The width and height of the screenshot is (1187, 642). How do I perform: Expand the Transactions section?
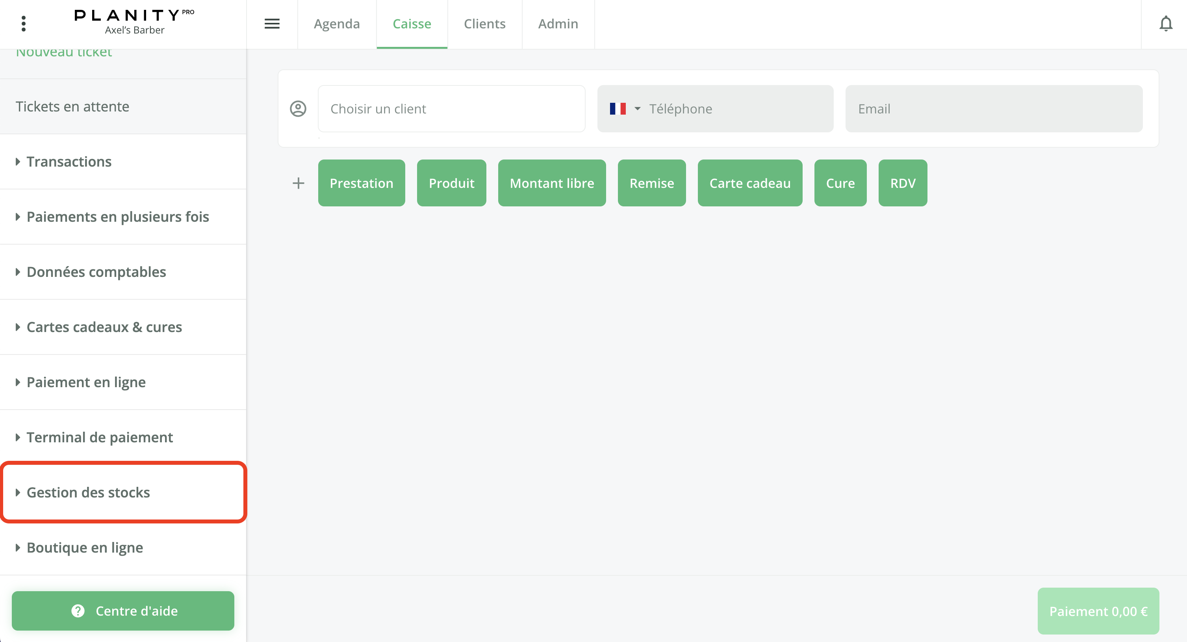coord(69,162)
